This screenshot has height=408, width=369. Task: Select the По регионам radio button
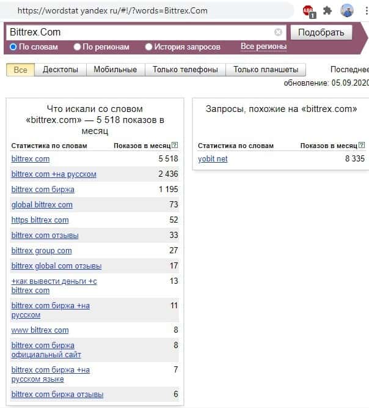[x=77, y=47]
